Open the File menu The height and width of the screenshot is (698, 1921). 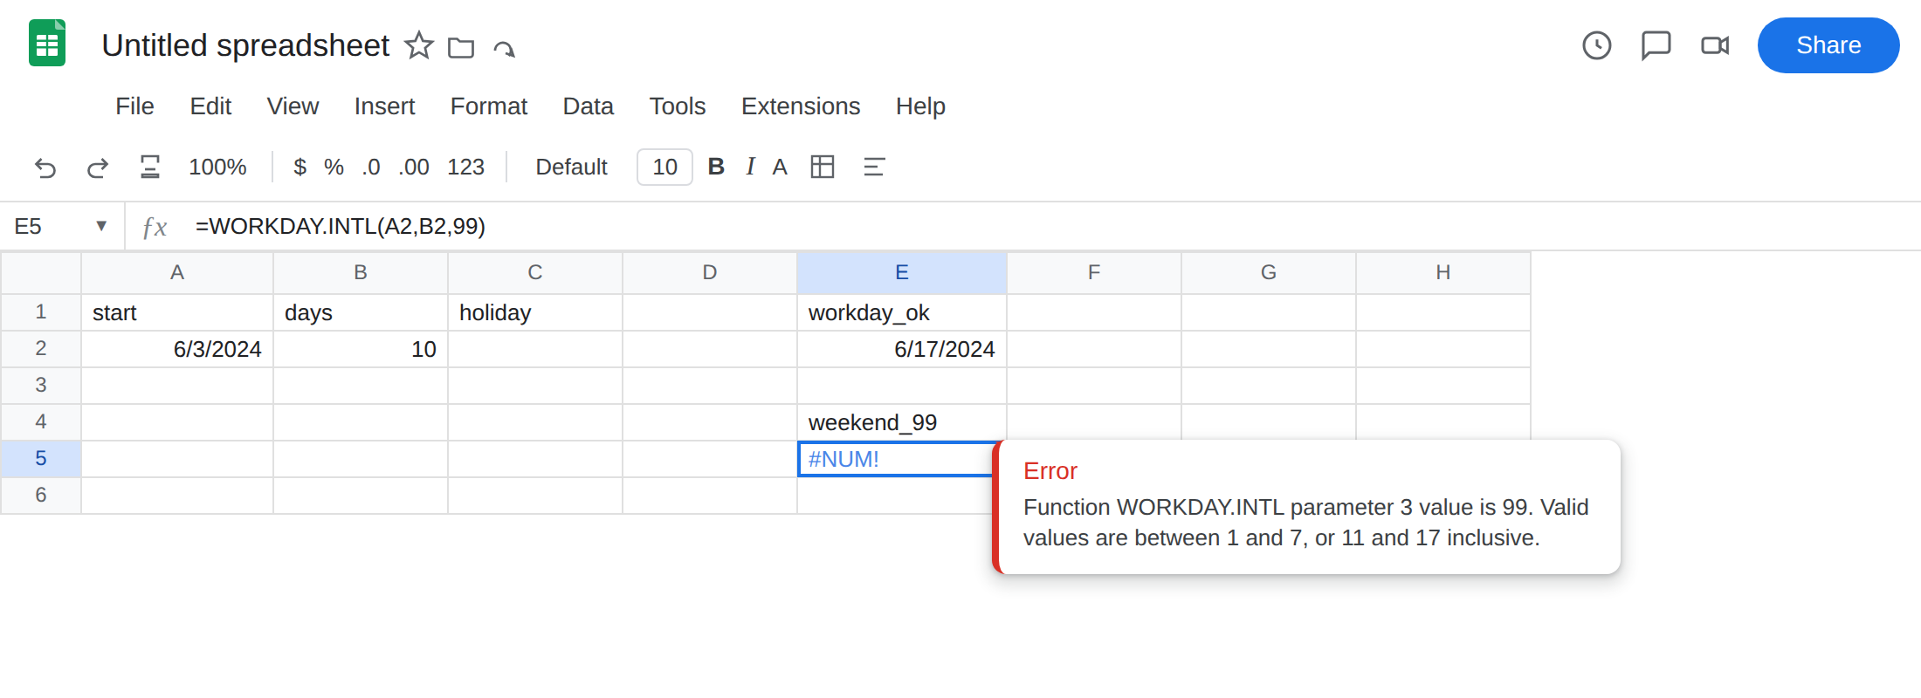pos(134,106)
